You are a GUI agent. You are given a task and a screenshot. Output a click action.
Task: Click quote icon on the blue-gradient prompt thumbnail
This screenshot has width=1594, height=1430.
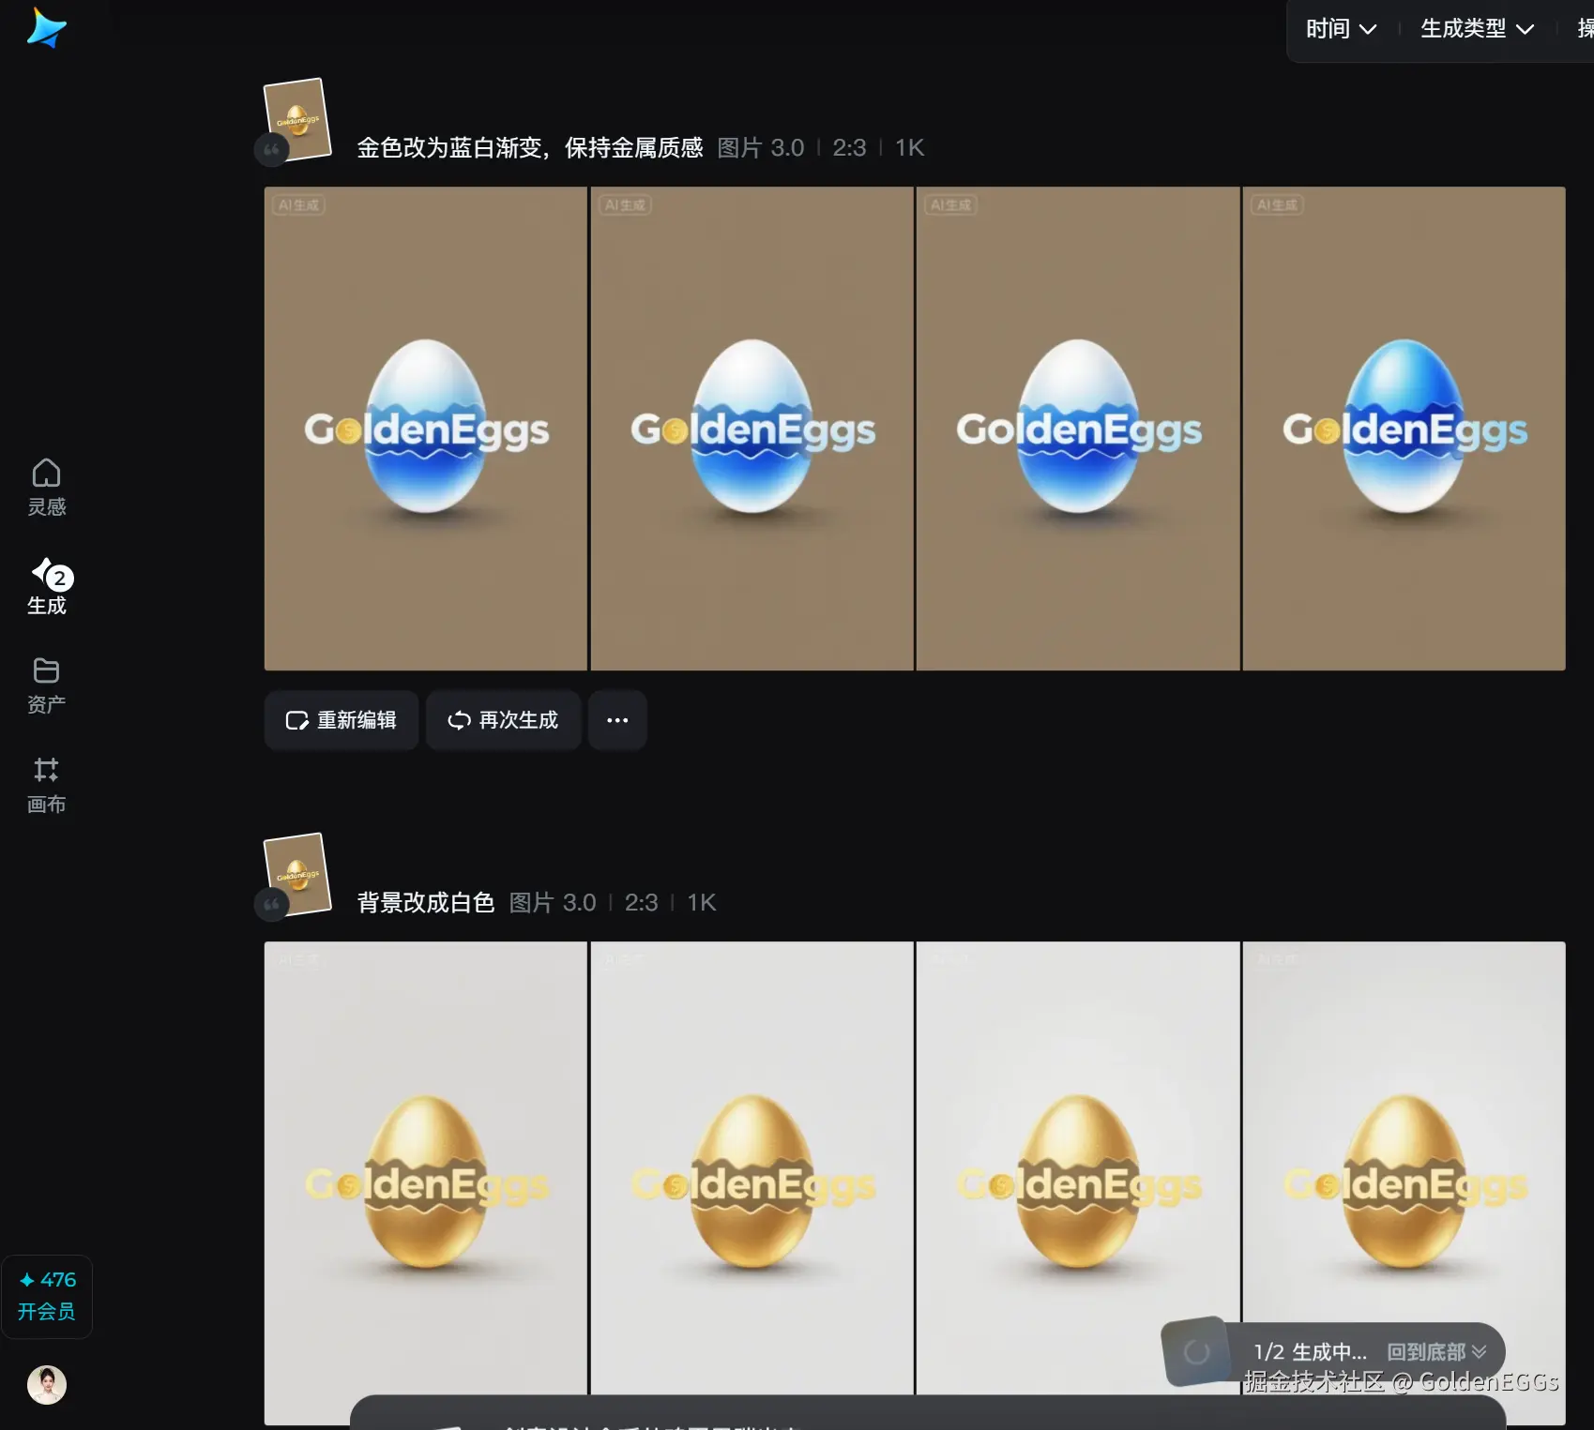(271, 150)
